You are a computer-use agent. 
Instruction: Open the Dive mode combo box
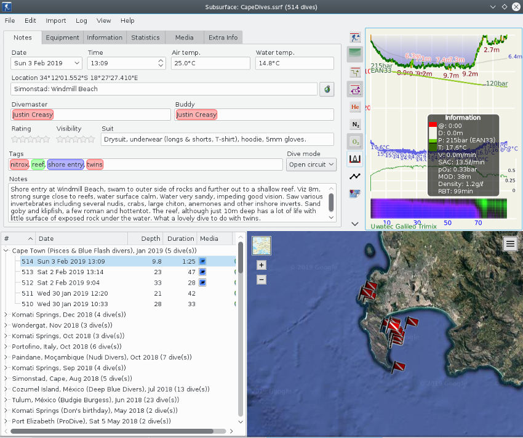click(311, 164)
